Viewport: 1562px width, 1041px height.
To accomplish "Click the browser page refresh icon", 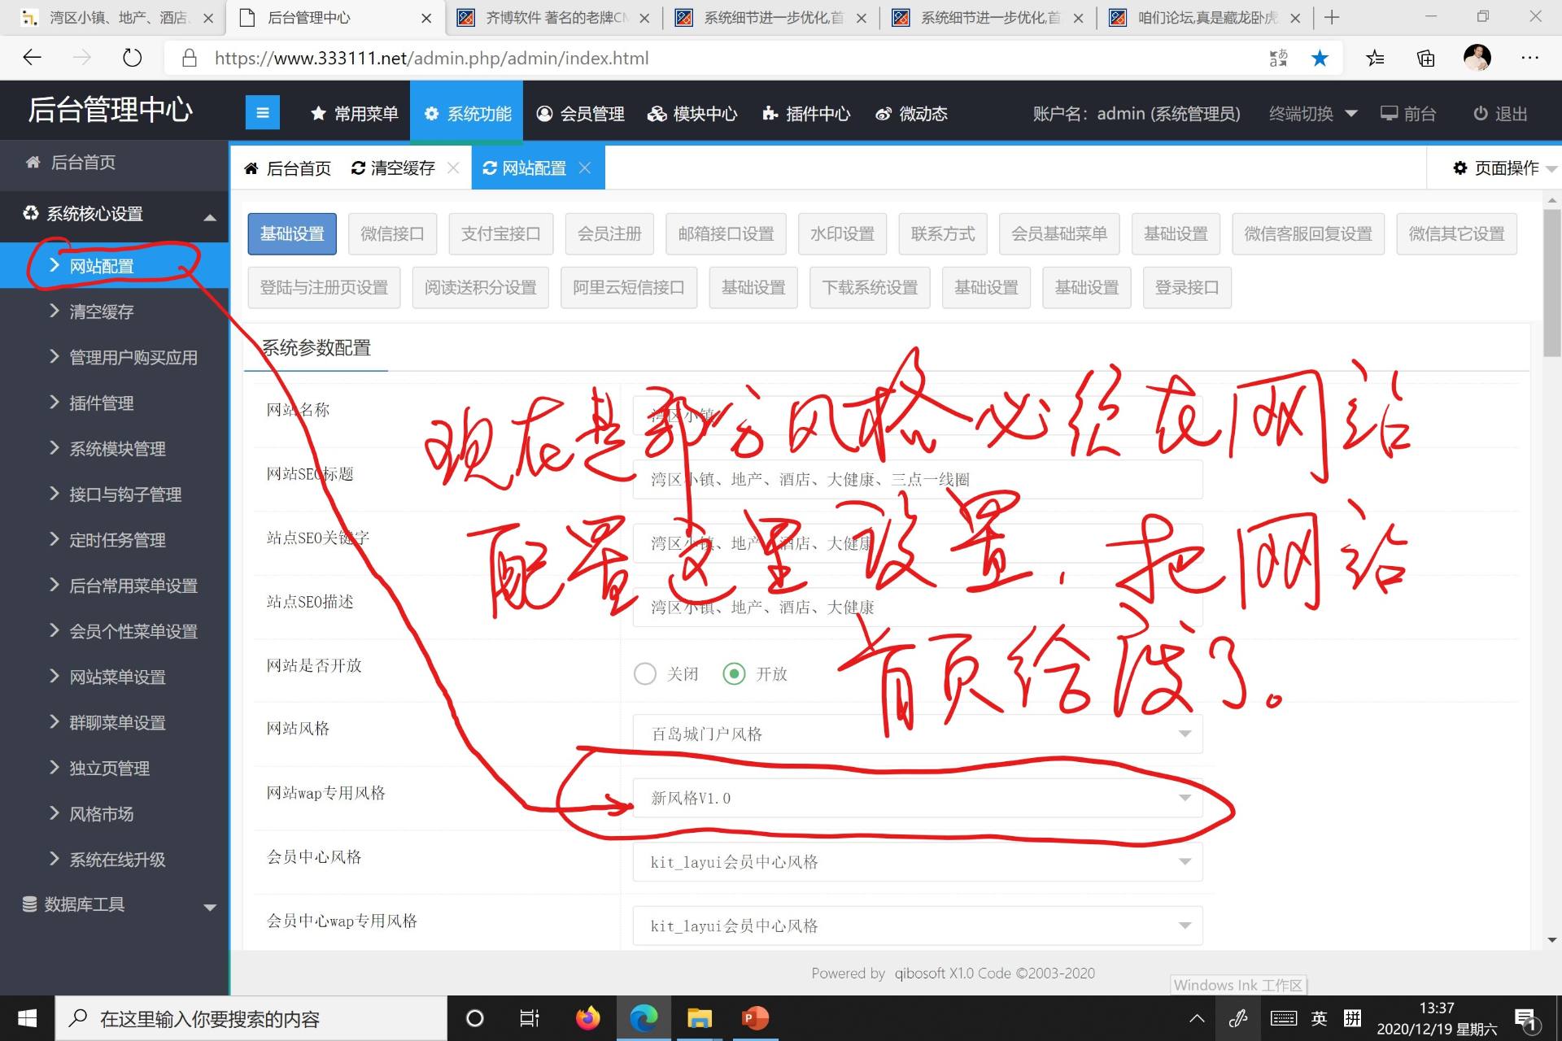I will [x=132, y=58].
